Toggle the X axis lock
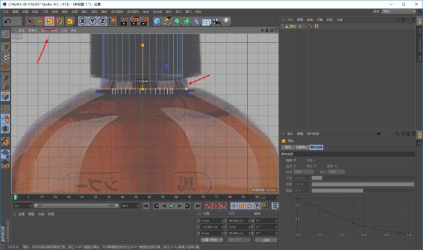 83,21
